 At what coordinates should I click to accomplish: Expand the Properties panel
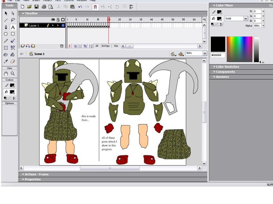click(x=33, y=179)
